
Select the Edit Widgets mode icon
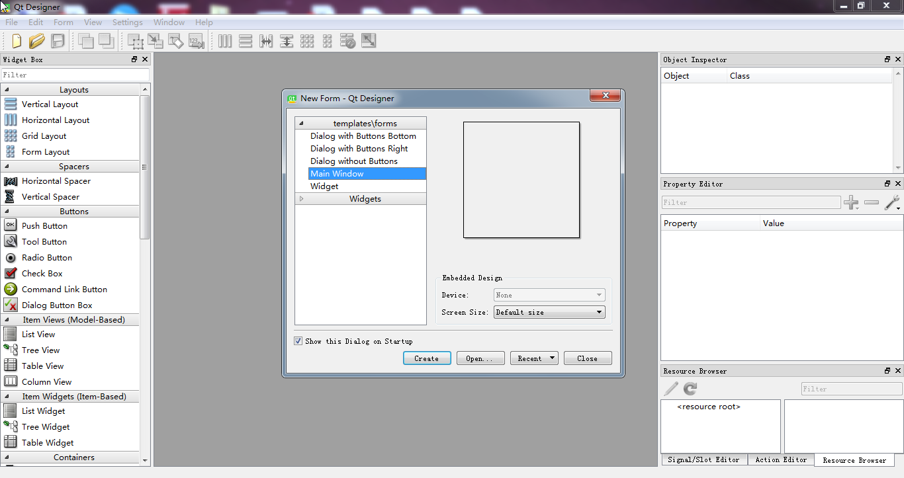point(136,41)
